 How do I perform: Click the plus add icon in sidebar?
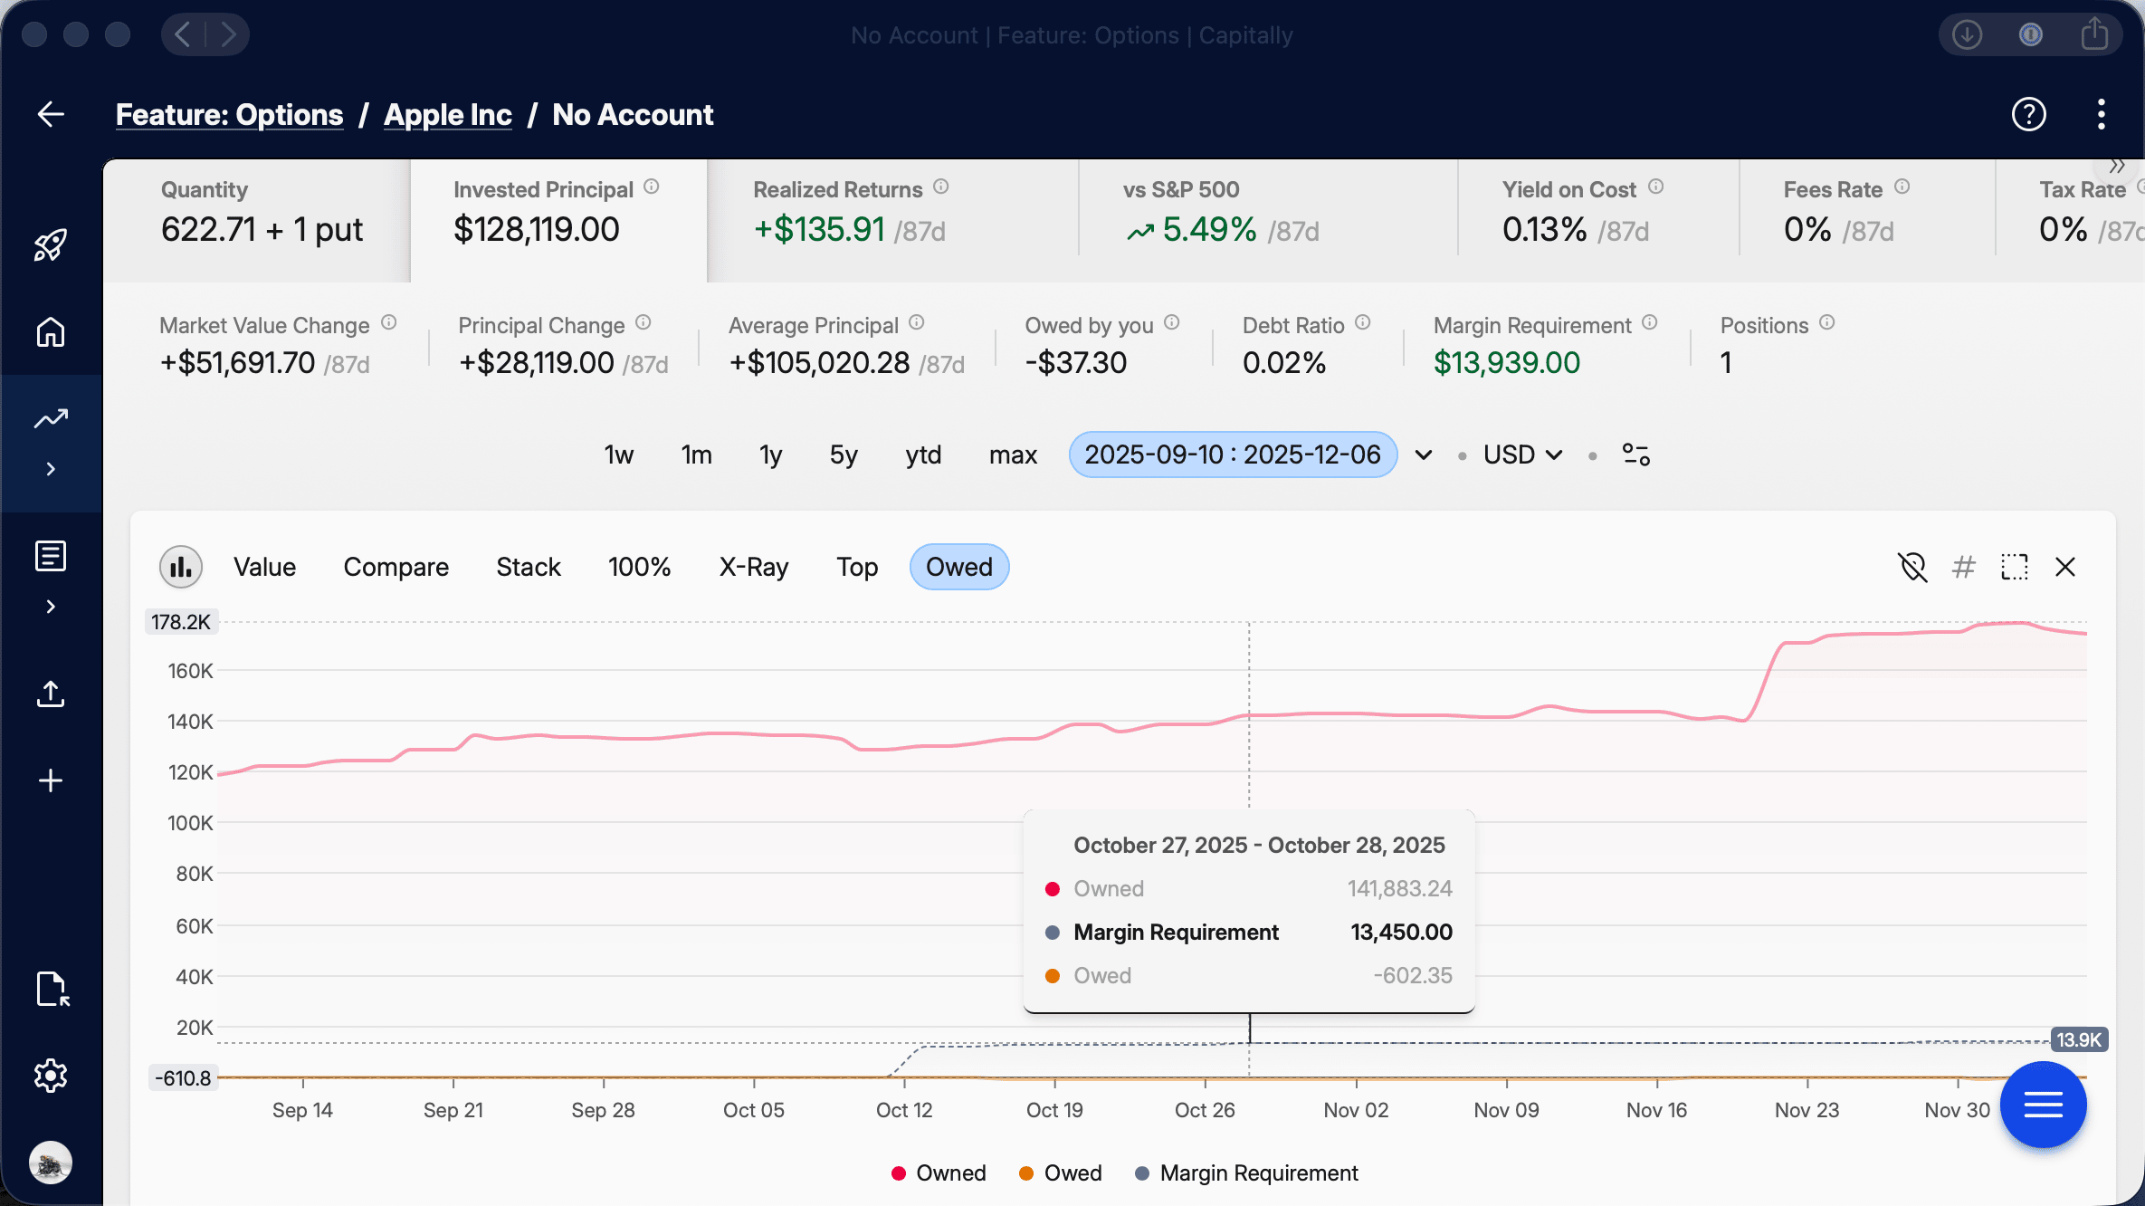(51, 780)
